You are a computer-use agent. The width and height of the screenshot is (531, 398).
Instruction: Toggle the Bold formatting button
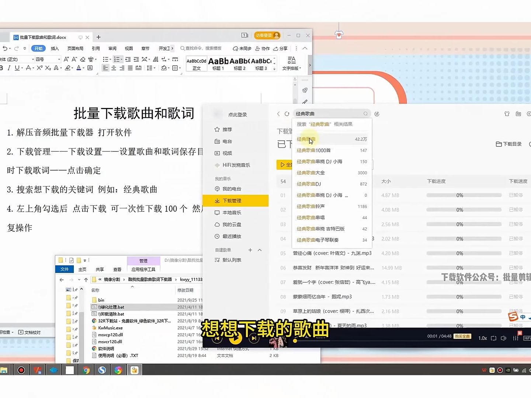[1, 68]
